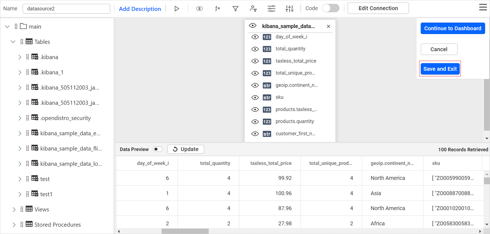Expand the Stored Procedures node
The image size is (490, 234).
pyautogui.click(x=14, y=225)
